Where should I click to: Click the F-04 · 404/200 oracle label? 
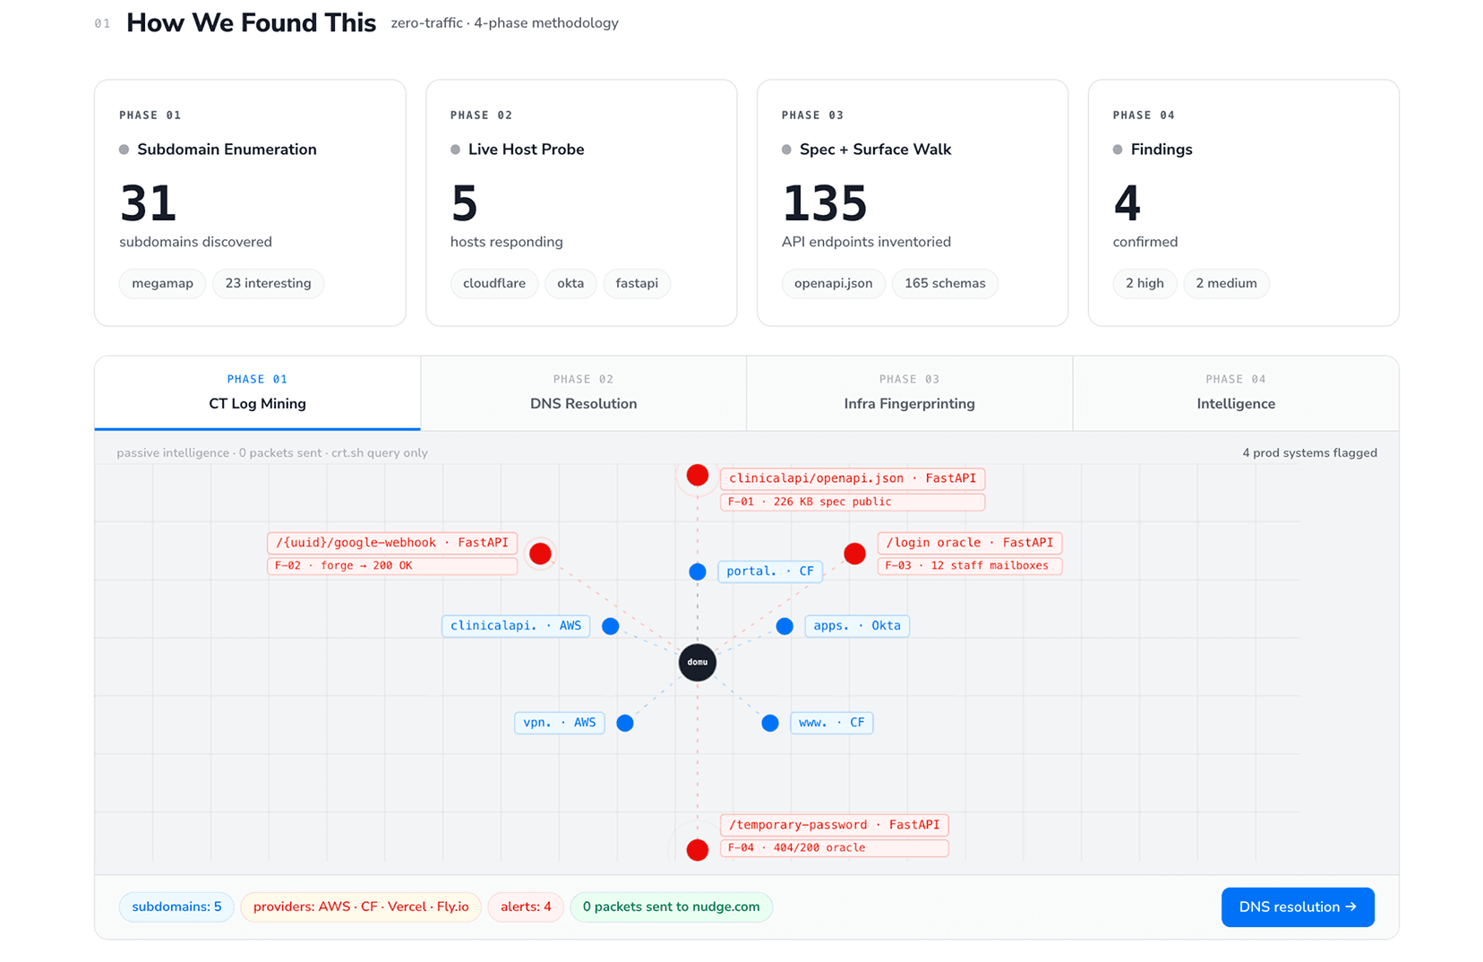[x=835, y=848]
